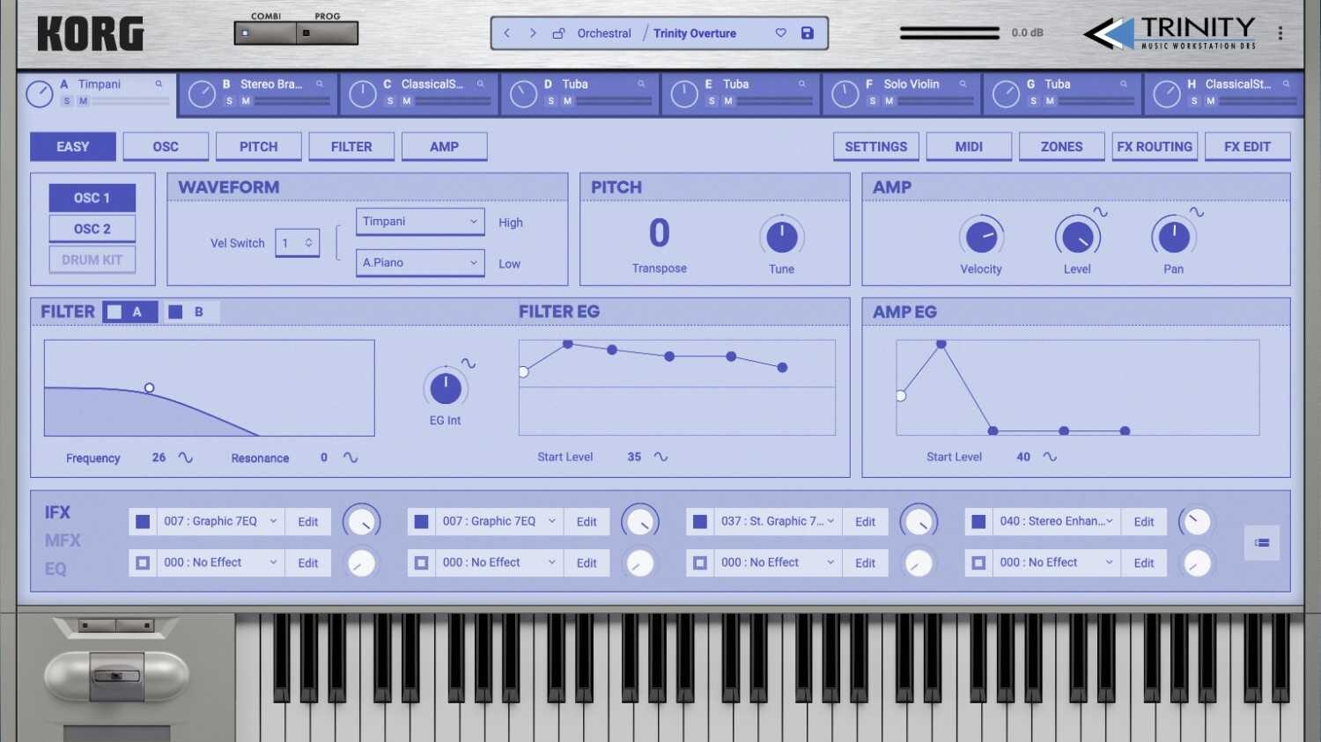Image resolution: width=1321 pixels, height=742 pixels.
Task: Open the effects list icon at far right
Action: tap(1262, 542)
